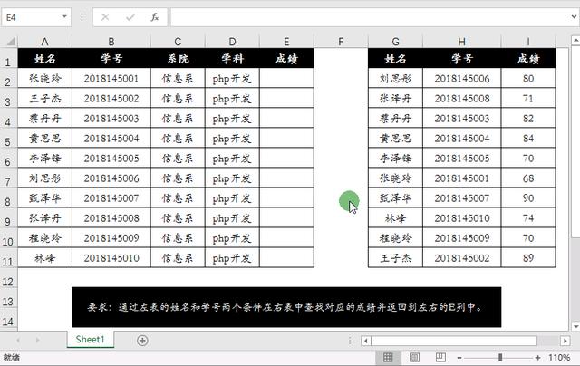580x366 pixels.
Task: Click the empty cell E4
Action: (286, 119)
